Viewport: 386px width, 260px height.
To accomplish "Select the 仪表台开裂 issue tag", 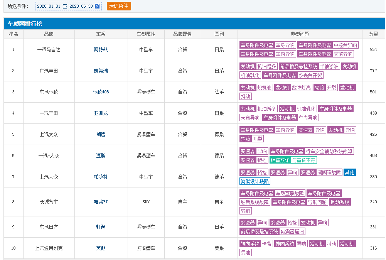I will click(310, 75).
